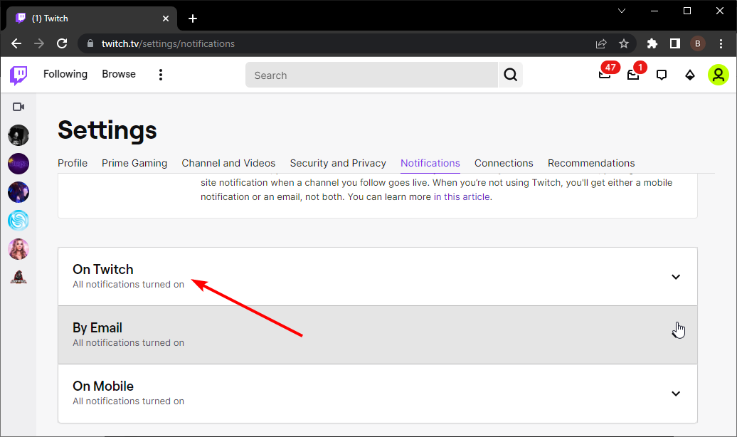The height and width of the screenshot is (437, 737).
Task: Click the magnifier search button
Action: (511, 75)
